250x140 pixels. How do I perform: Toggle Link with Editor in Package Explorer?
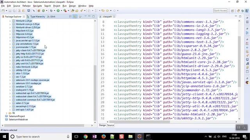(x=75, y=16)
